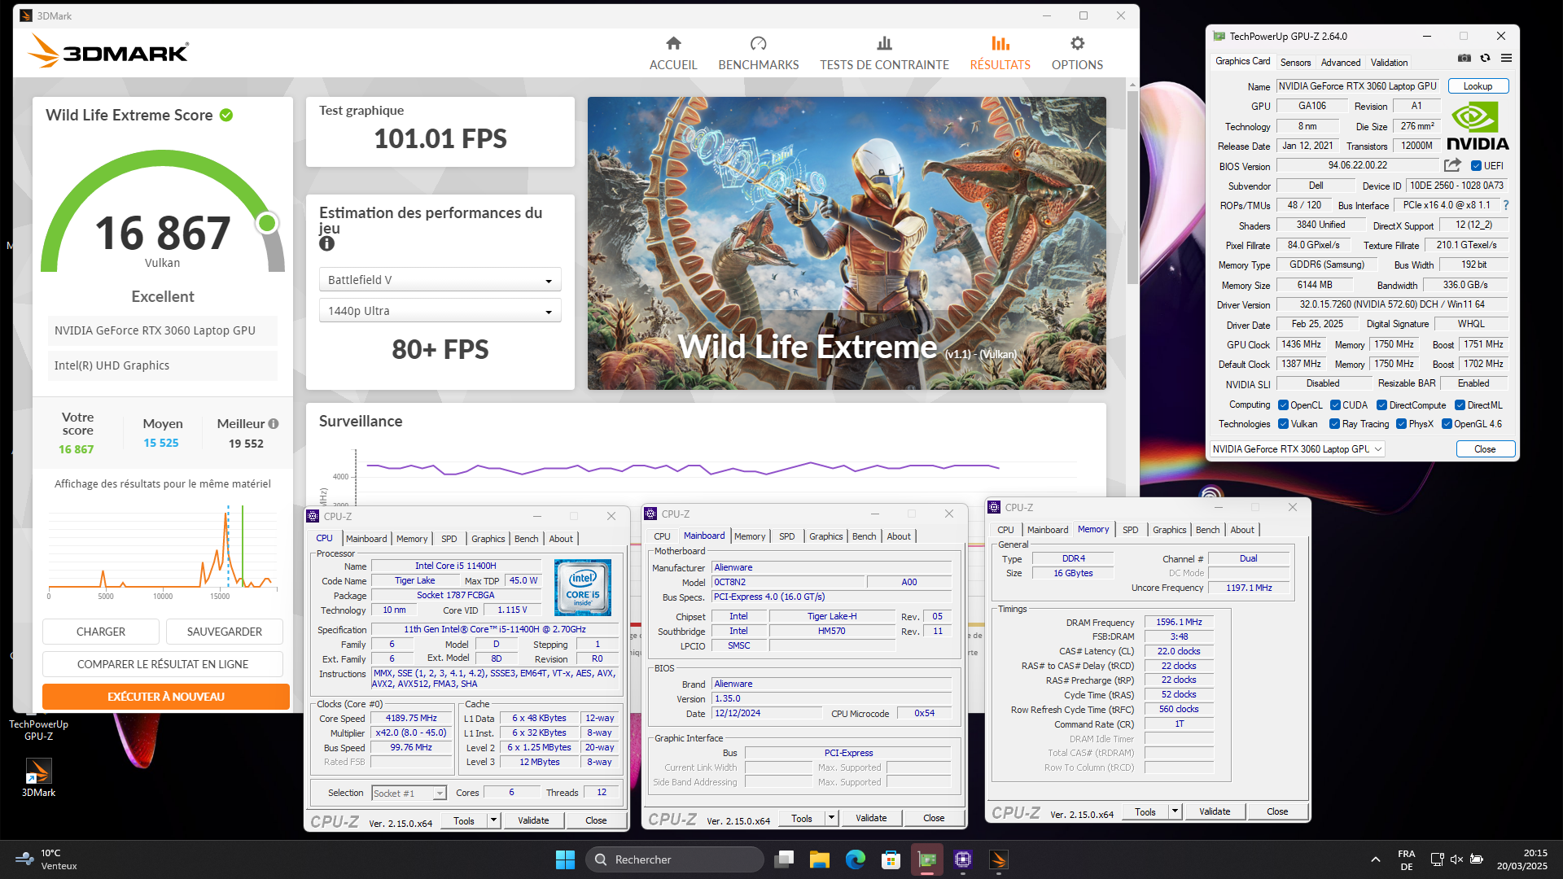Open the Benchmarks gauge icon in 3DMark
This screenshot has height=879, width=1563.
758,43
